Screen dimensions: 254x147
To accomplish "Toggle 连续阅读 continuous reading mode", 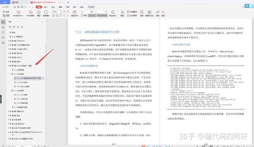I will 102,15.
